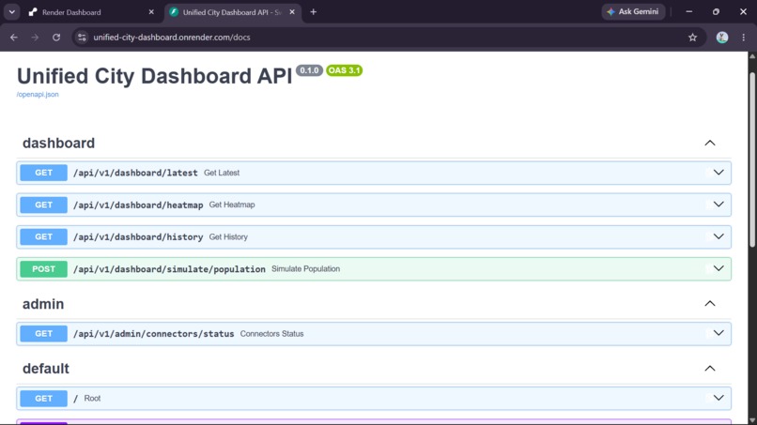Open the profile avatar menu
The width and height of the screenshot is (757, 425).
coord(721,38)
